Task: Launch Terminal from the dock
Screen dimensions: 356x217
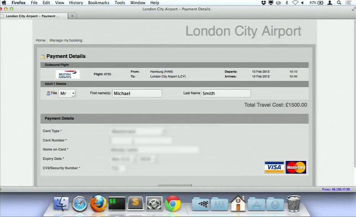Action: coord(117,204)
